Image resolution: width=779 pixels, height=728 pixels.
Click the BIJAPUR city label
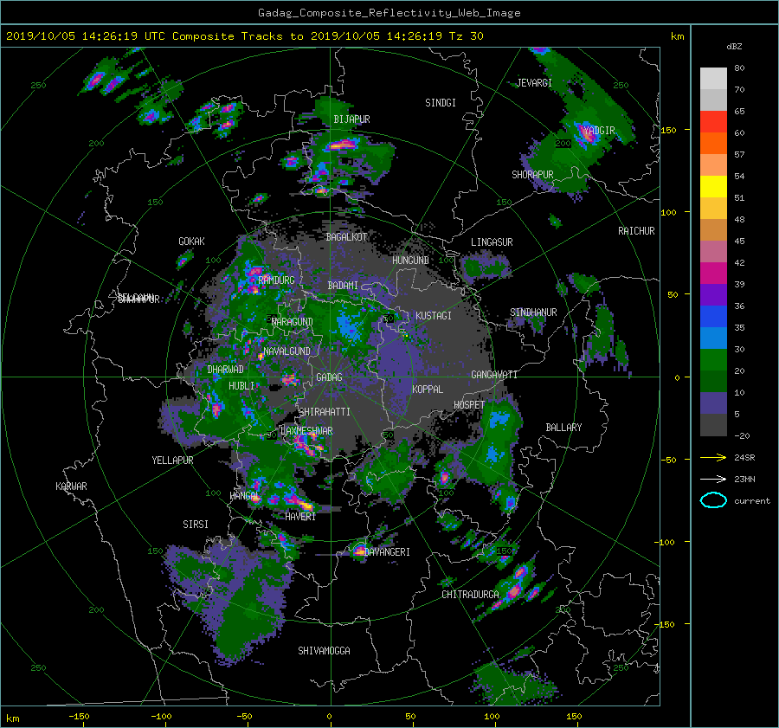click(351, 119)
